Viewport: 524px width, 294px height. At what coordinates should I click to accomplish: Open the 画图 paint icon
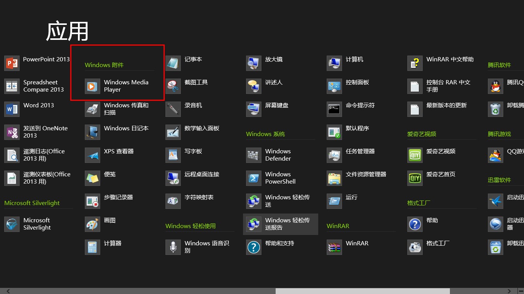point(93,224)
